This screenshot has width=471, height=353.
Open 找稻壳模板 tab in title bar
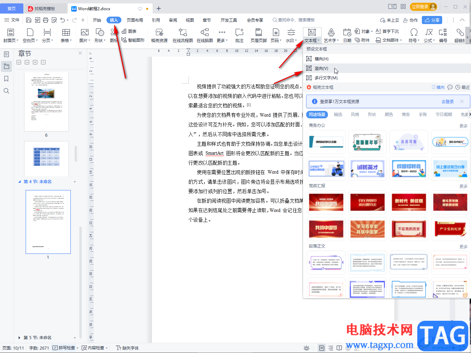tap(45, 8)
